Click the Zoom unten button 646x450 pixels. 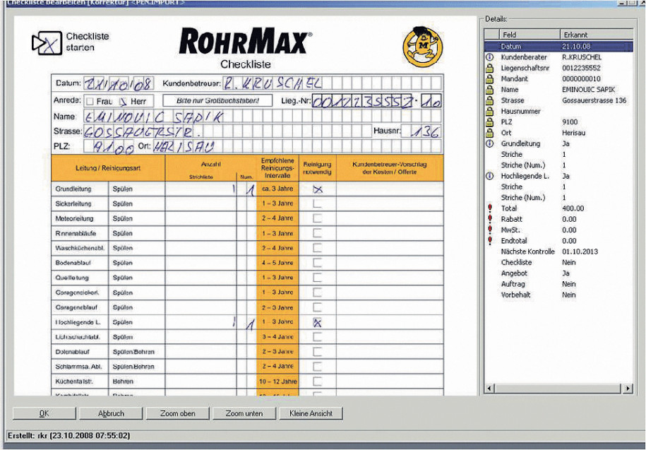[x=244, y=413]
